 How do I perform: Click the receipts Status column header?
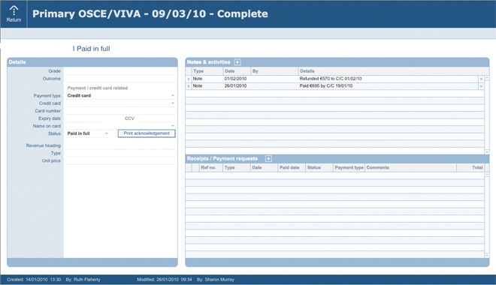pos(319,167)
